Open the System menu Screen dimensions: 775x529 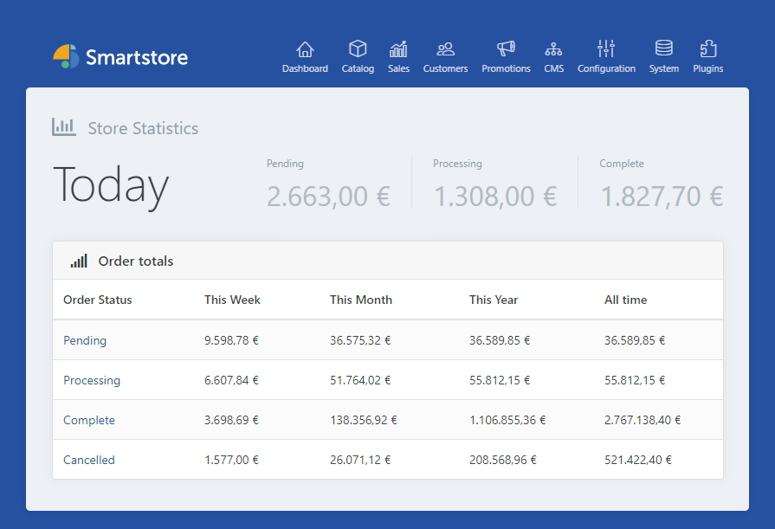663,56
